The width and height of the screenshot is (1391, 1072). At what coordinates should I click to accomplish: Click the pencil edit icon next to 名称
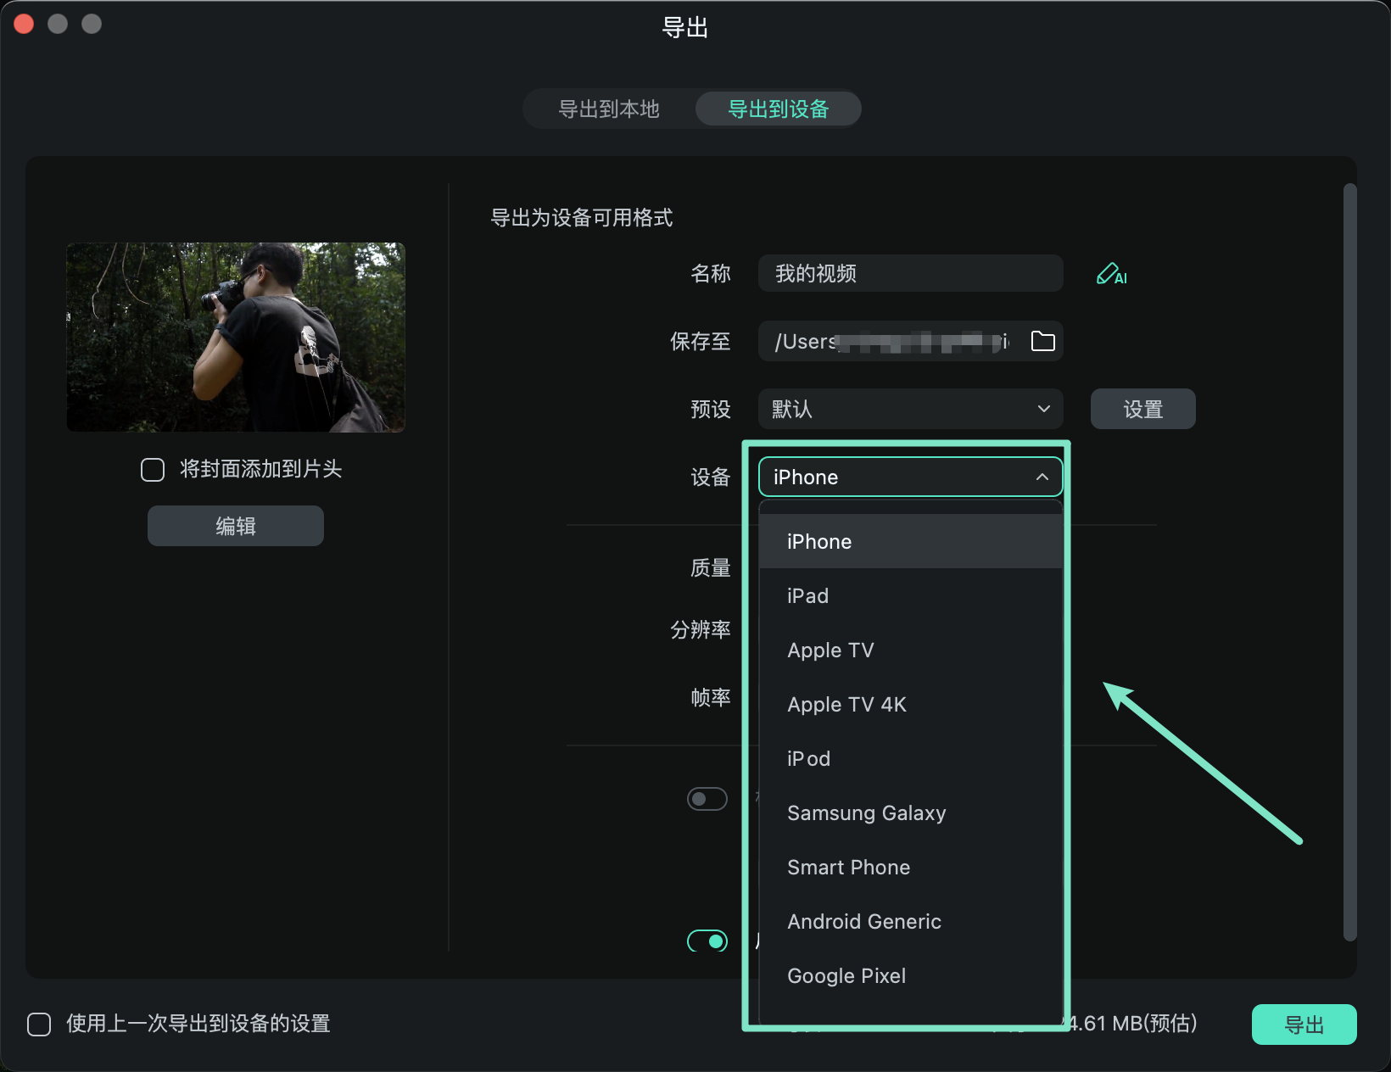pyautogui.click(x=1111, y=273)
